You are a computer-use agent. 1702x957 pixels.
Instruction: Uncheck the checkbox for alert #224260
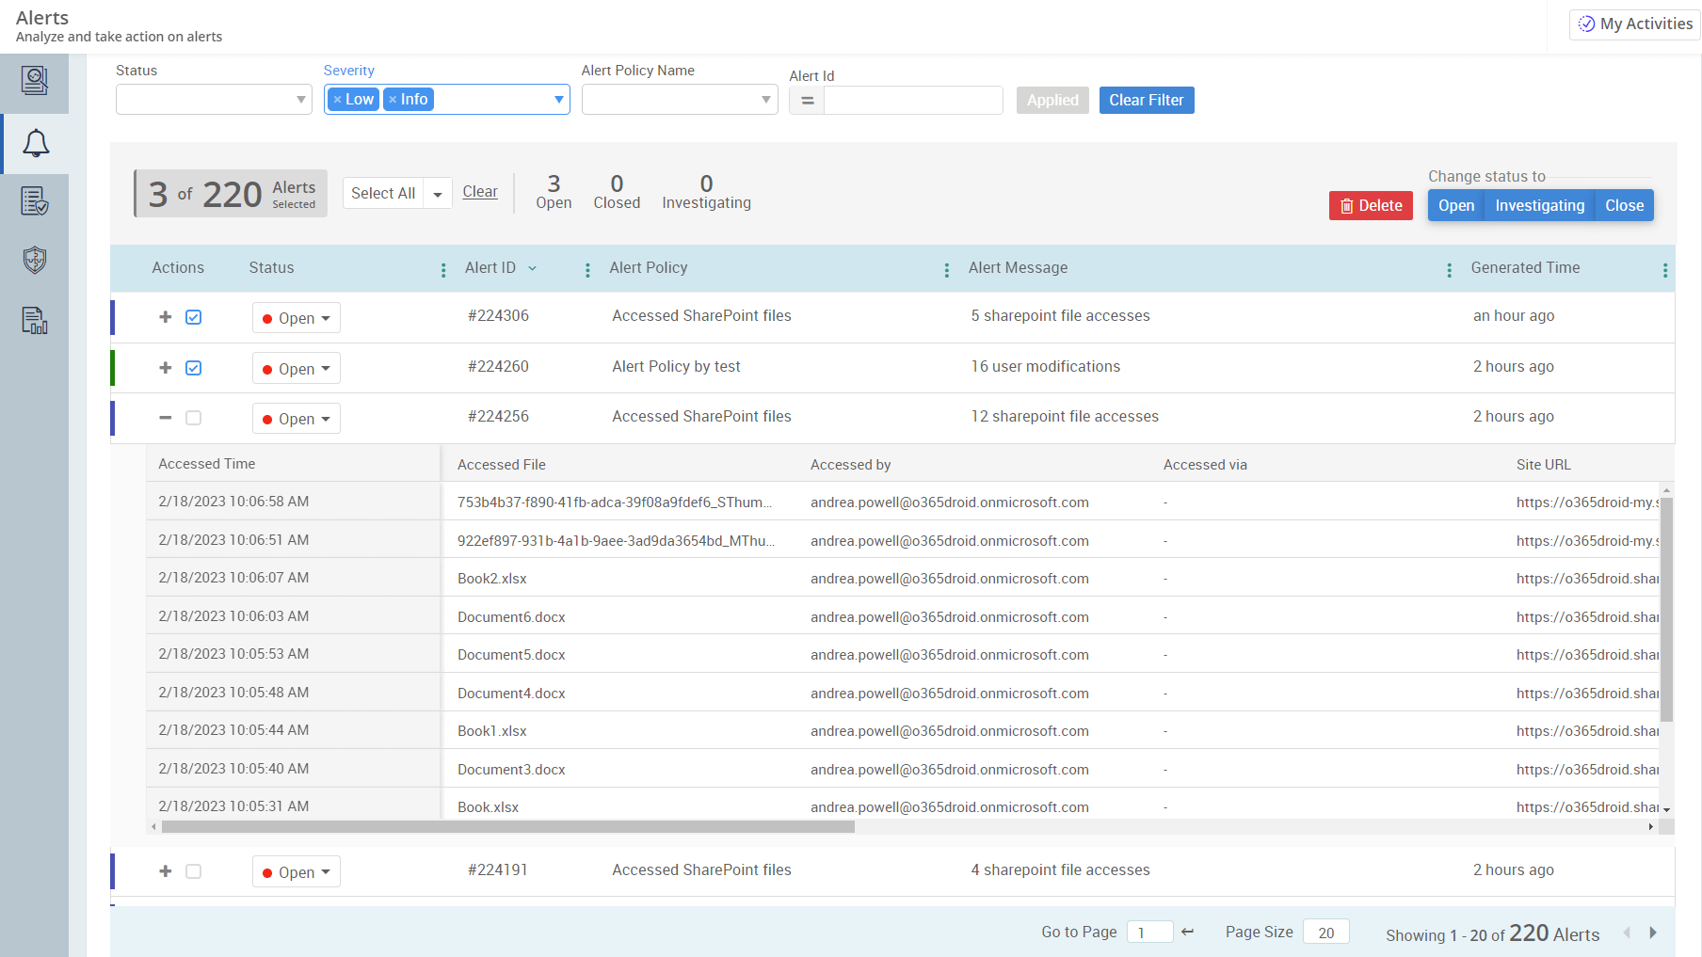[x=193, y=368]
